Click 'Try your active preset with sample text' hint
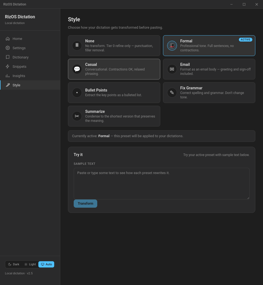 216,155
